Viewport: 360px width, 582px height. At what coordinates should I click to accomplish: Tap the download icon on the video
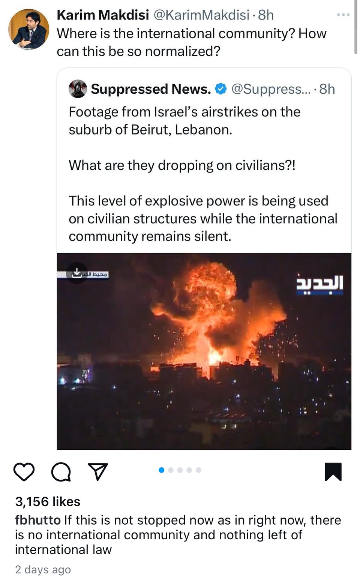point(77,272)
